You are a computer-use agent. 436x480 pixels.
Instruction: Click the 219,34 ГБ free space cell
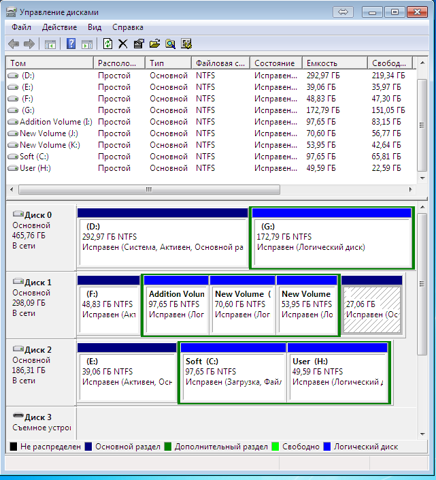(388, 76)
